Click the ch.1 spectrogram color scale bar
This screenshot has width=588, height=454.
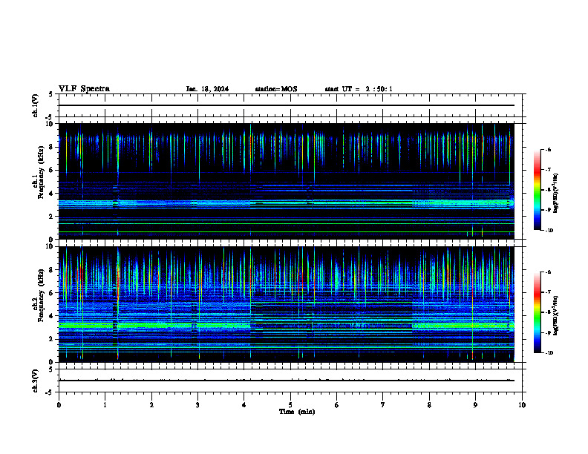pos(538,190)
